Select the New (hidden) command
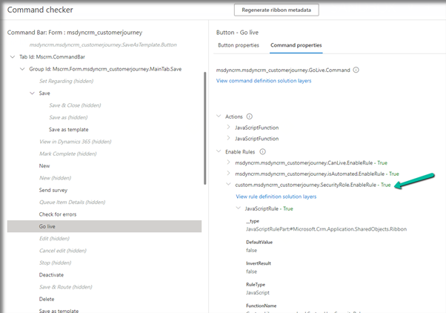The width and height of the screenshot is (446, 313). (x=55, y=178)
